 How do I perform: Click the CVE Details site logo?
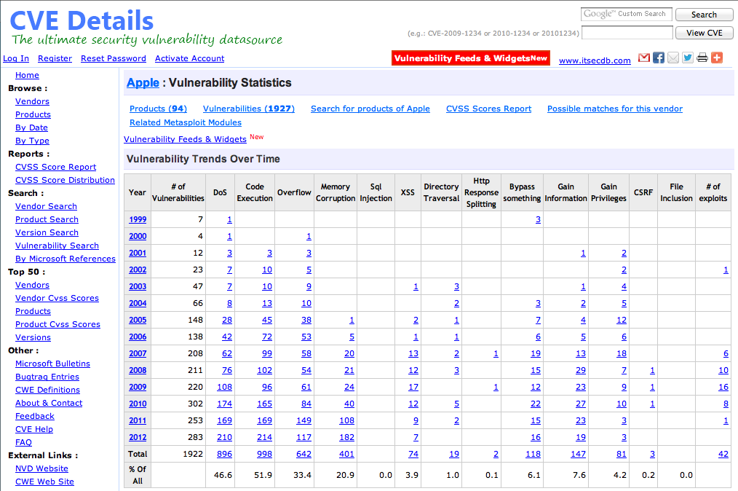point(82,20)
